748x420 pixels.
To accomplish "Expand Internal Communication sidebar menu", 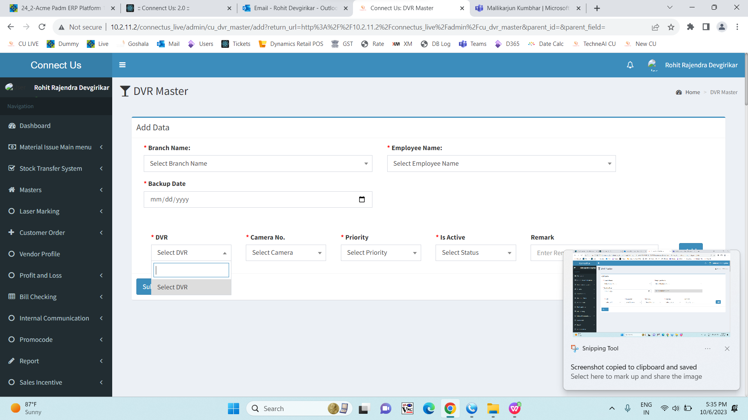I will 56,318.
